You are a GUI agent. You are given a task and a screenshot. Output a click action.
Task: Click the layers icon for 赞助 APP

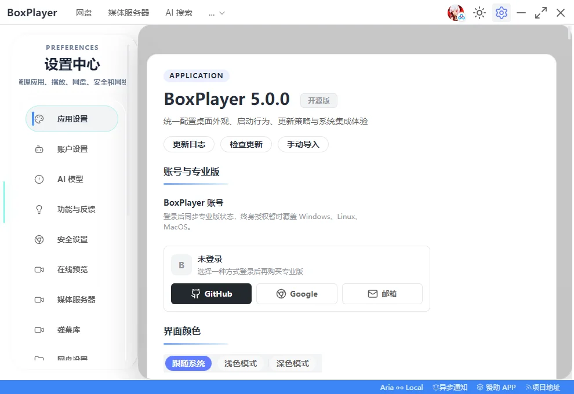click(x=480, y=387)
